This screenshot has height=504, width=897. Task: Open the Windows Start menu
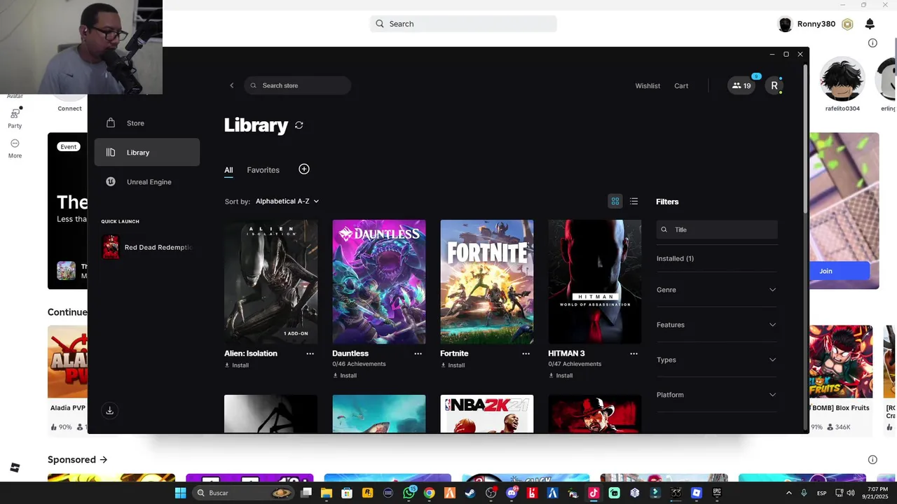tap(180, 493)
